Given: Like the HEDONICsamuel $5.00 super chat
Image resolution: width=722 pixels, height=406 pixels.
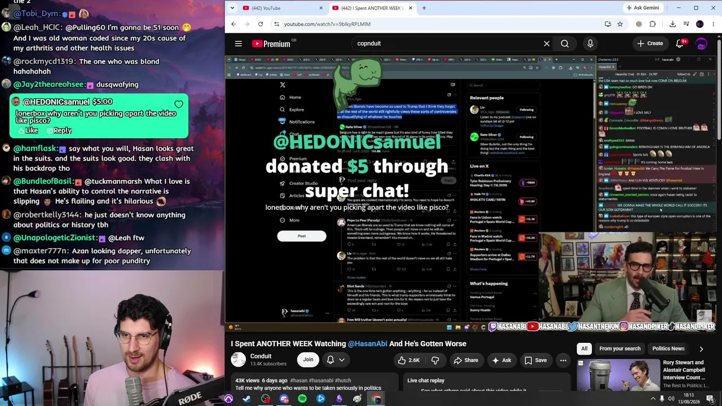Looking at the screenshot, I should click(28, 130).
